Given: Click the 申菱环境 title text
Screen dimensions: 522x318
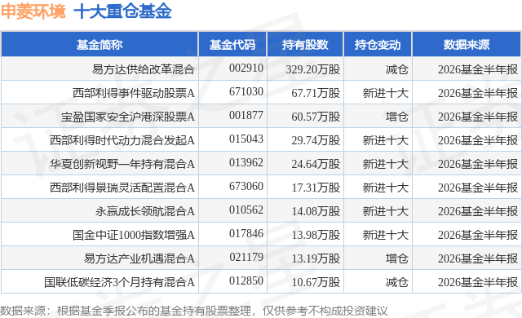Looking at the screenshot, I should coord(33,11).
